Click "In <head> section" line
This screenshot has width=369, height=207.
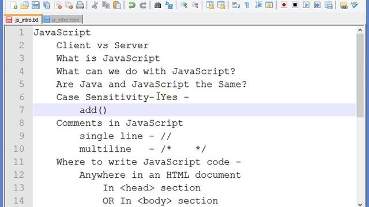(x=152, y=188)
